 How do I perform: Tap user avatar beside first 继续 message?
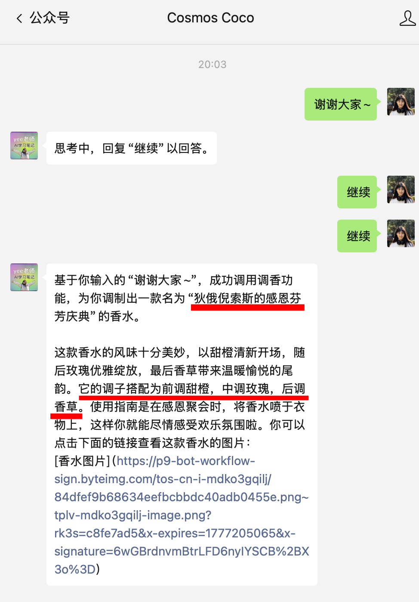click(x=401, y=189)
